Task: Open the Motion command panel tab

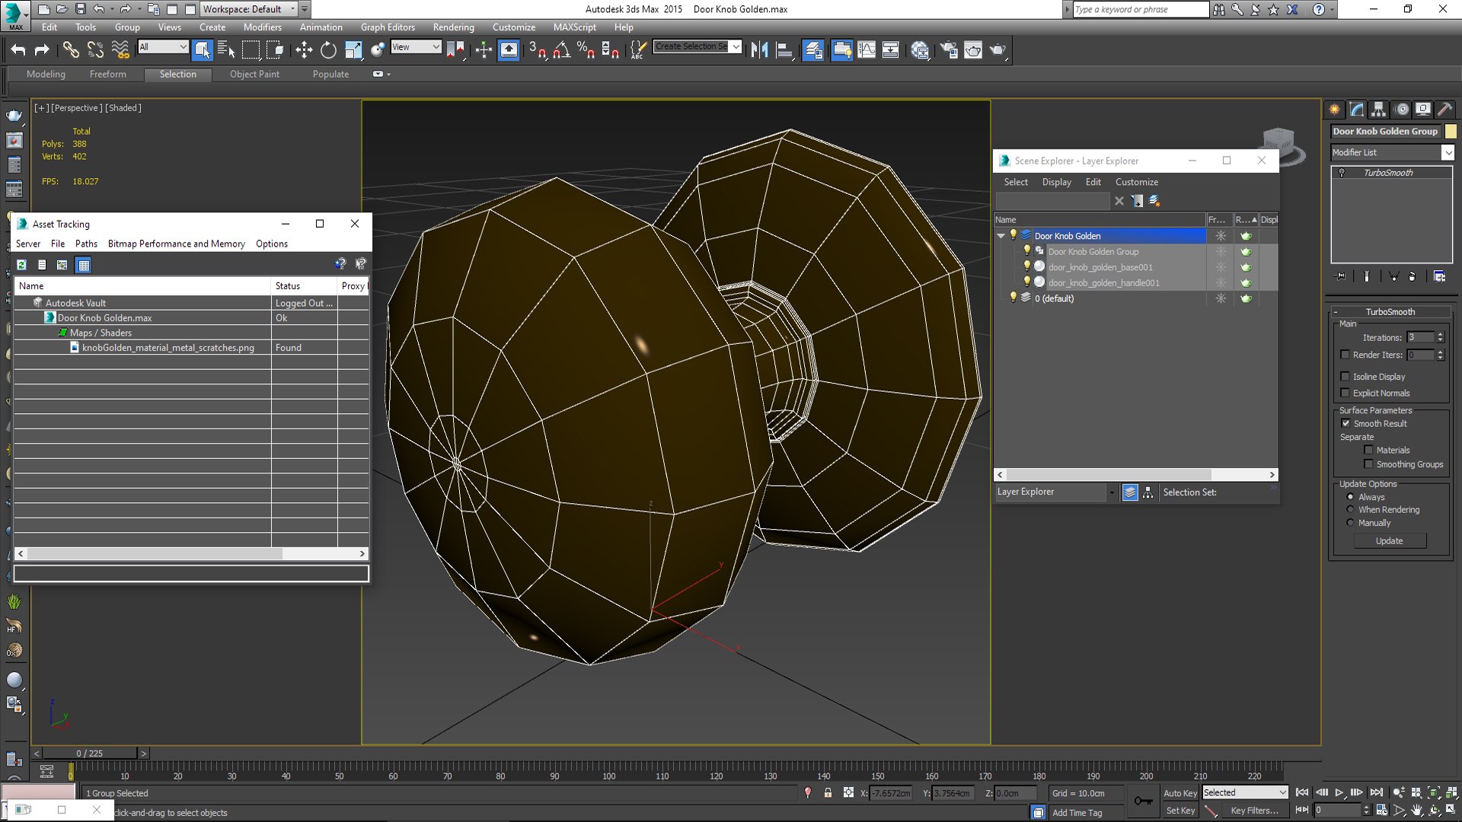Action: pos(1401,110)
